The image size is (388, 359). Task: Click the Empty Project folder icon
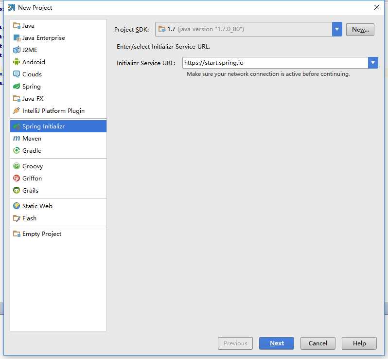(17, 233)
